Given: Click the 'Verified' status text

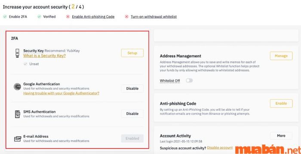Looking at the screenshot, I should [x=49, y=17].
